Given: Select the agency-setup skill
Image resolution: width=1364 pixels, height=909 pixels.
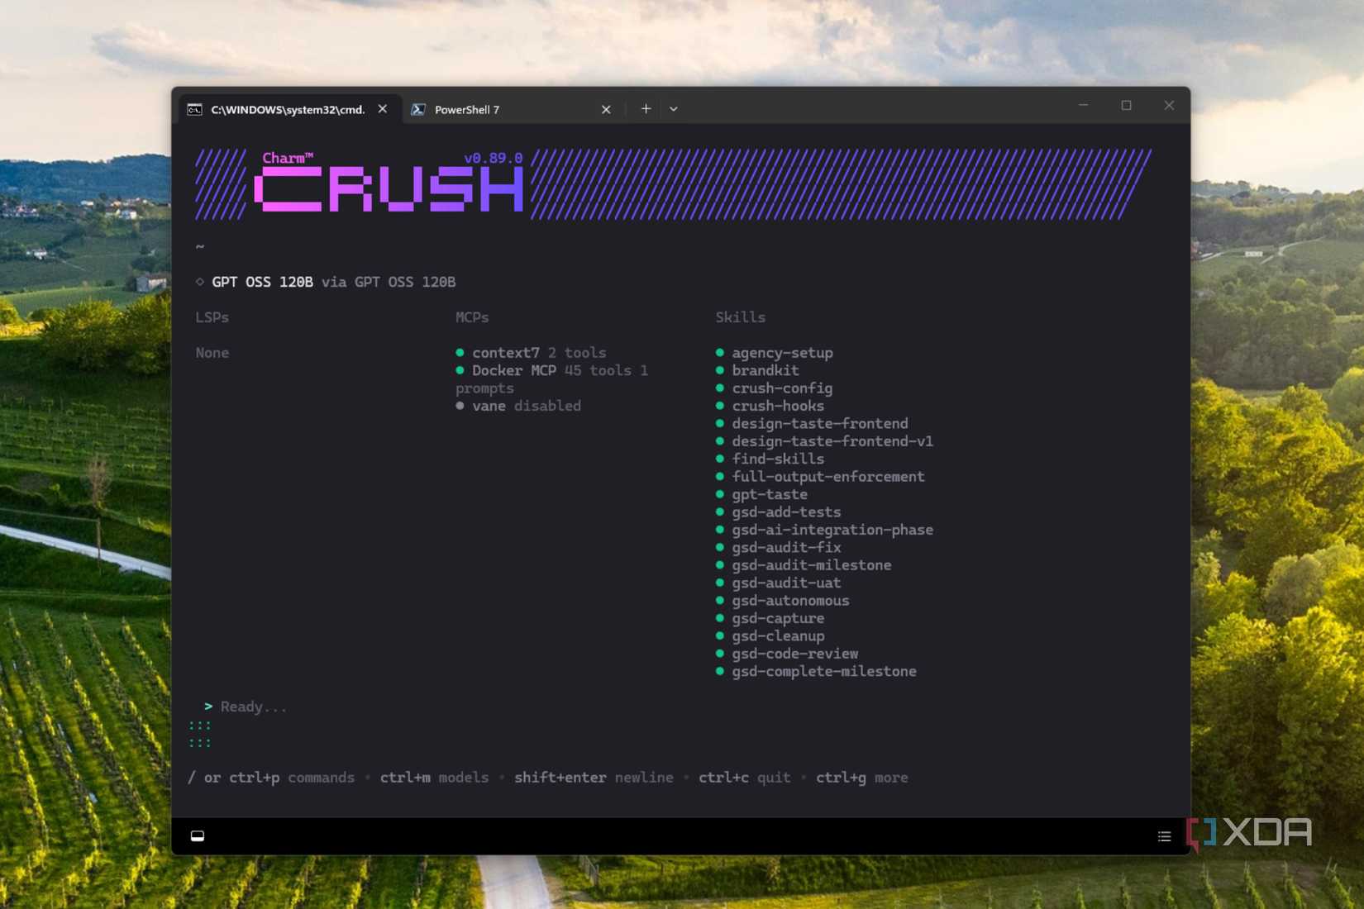Looking at the screenshot, I should click(775, 353).
